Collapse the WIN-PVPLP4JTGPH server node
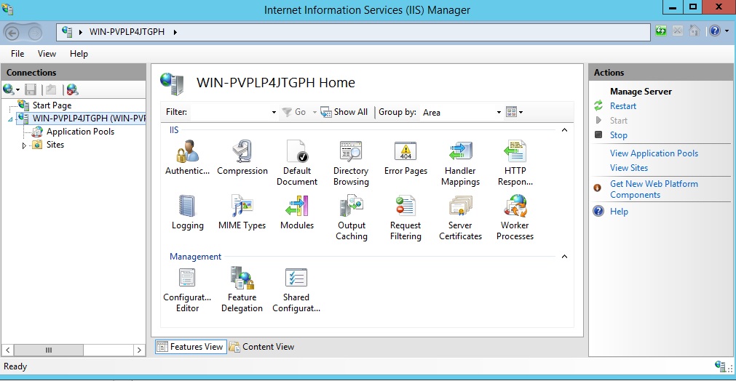Screen dimensions: 736x381 pyautogui.click(x=10, y=119)
